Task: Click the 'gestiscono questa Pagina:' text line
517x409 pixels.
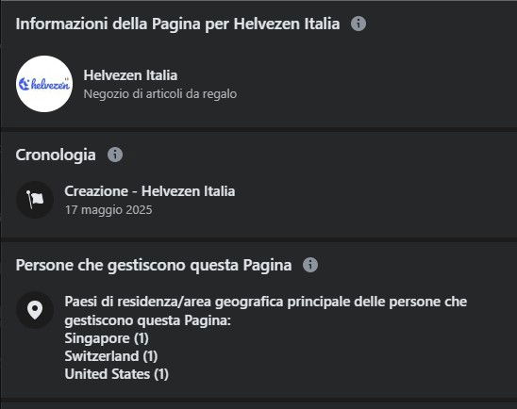Action: click(148, 320)
